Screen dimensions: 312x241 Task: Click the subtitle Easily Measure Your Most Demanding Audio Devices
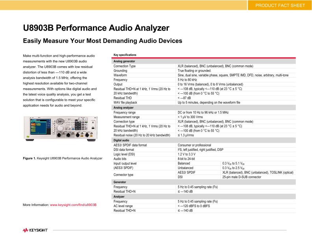[x=102, y=41]
